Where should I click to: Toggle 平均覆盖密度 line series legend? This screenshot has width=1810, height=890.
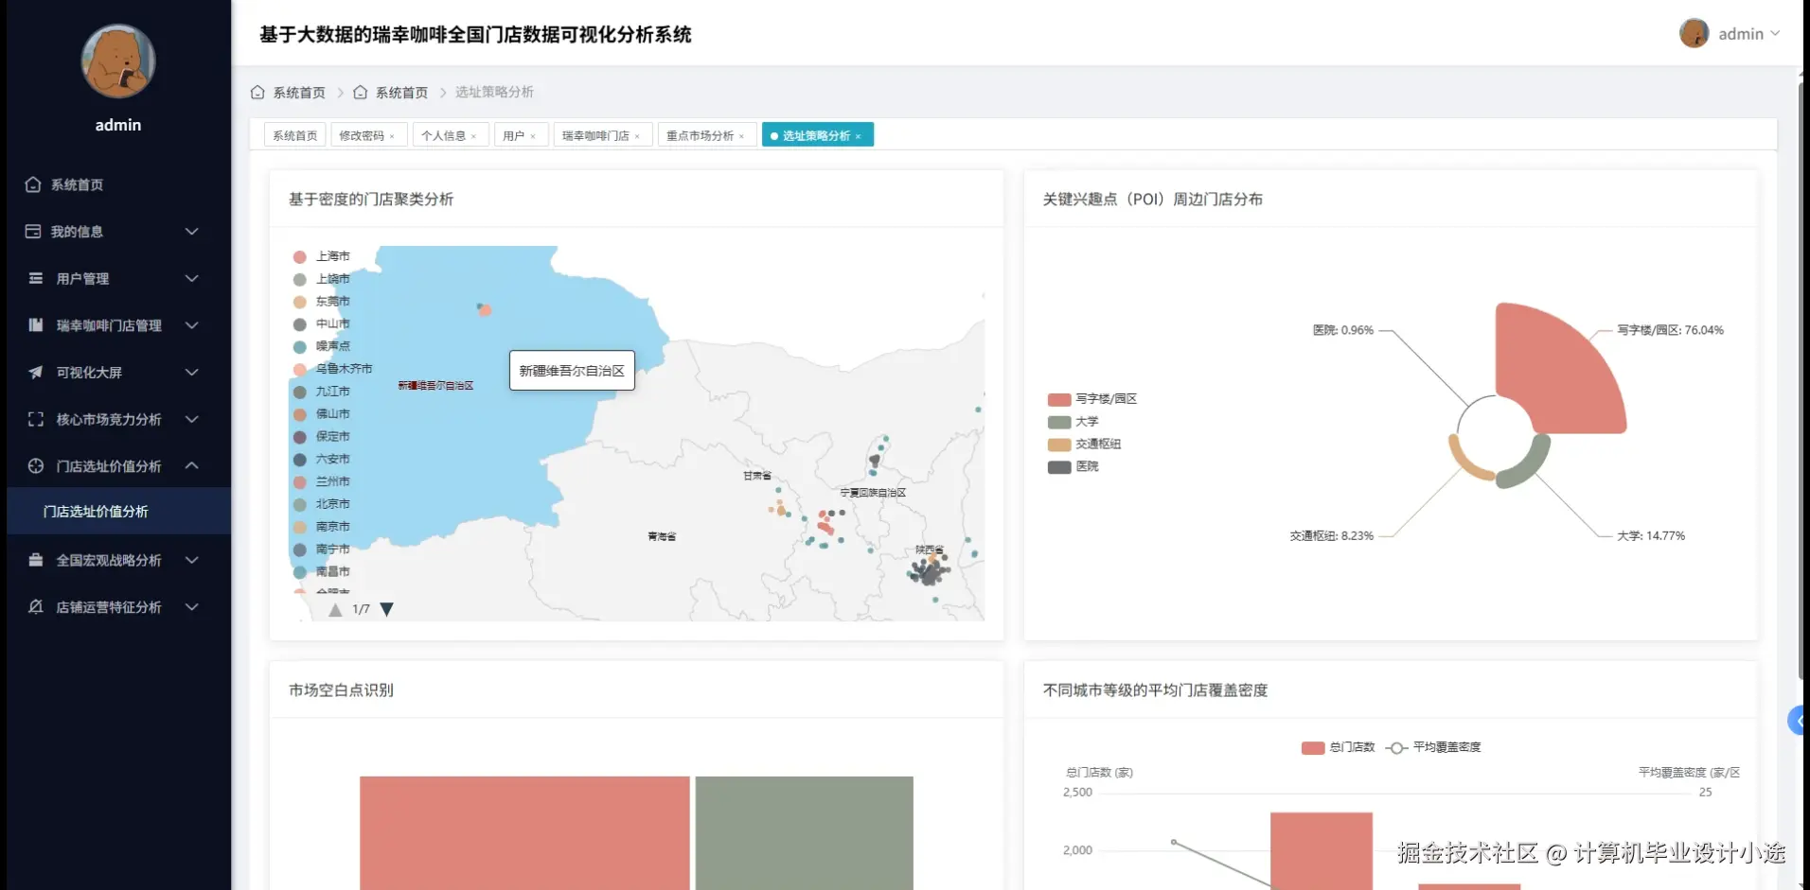click(1433, 747)
